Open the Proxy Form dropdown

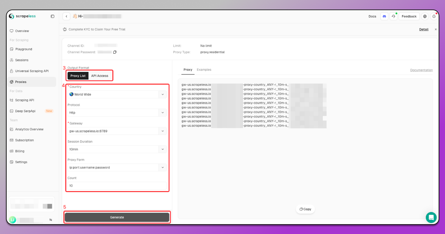[x=117, y=167]
